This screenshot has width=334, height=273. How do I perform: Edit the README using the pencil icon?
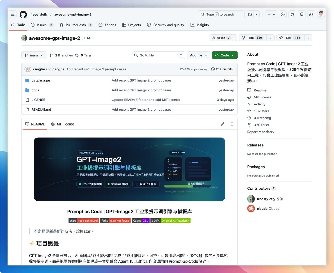click(x=222, y=124)
